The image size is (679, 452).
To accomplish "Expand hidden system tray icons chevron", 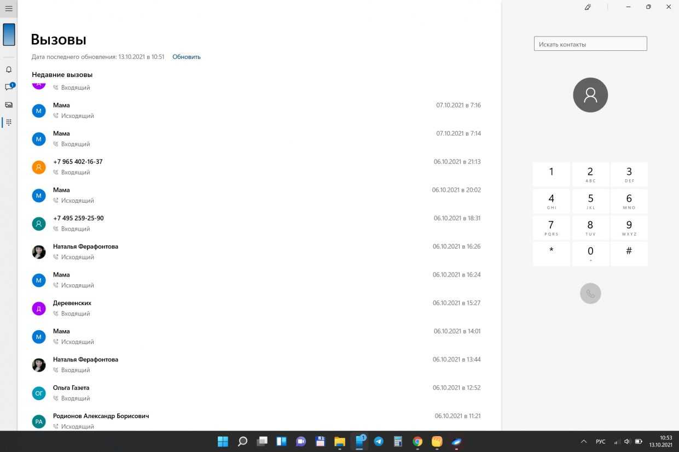I will click(584, 442).
